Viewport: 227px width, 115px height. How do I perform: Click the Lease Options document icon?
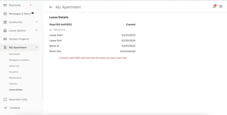click(x=5, y=31)
